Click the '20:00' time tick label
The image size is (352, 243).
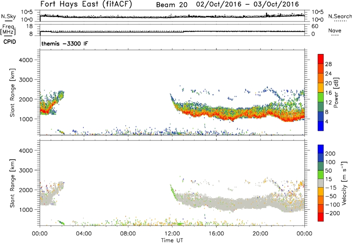coord(260,234)
